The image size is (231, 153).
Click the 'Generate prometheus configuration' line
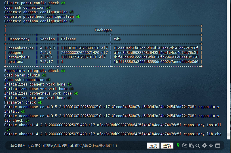tap(42, 17)
